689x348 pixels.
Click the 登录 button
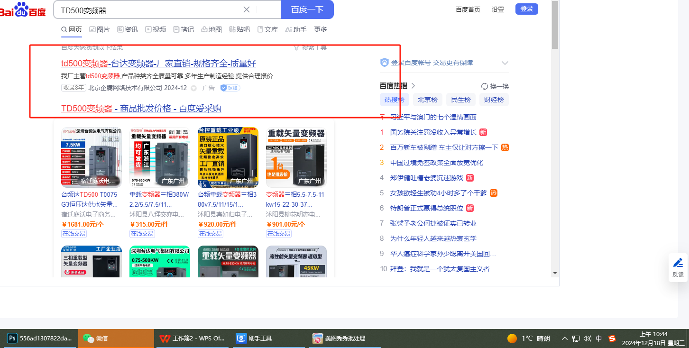pyautogui.click(x=527, y=9)
